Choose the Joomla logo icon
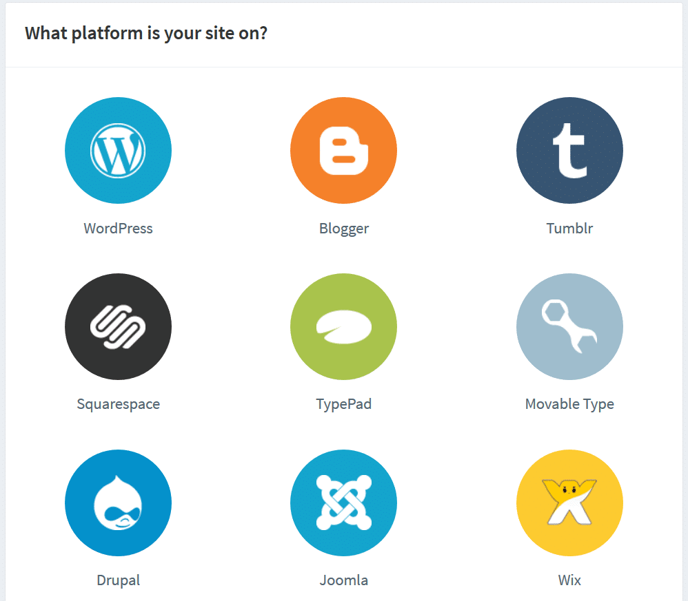The height and width of the screenshot is (601, 688). click(343, 503)
